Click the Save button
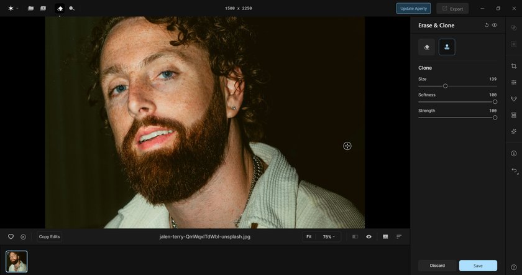 (x=478, y=266)
